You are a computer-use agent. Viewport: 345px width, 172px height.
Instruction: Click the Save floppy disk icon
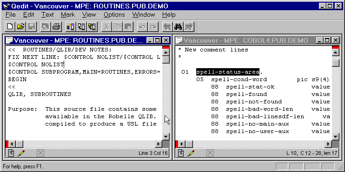coord(32,27)
